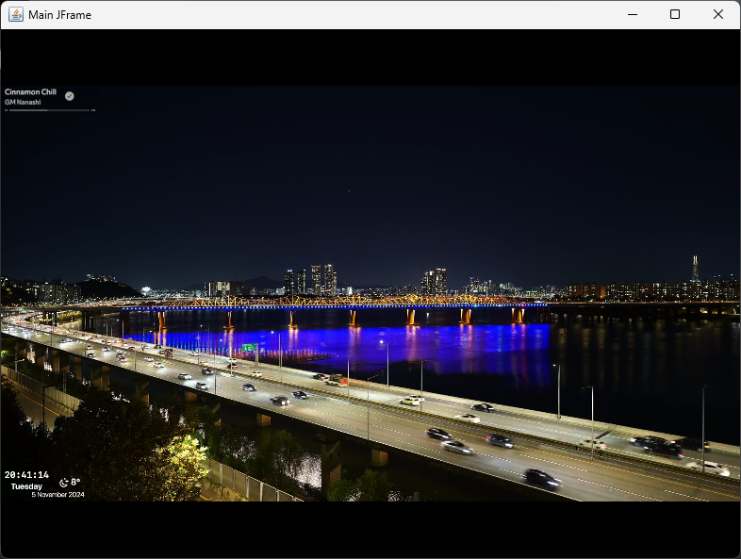741x559 pixels.
Task: Click the Tuesday weekday label
Action: click(x=26, y=486)
